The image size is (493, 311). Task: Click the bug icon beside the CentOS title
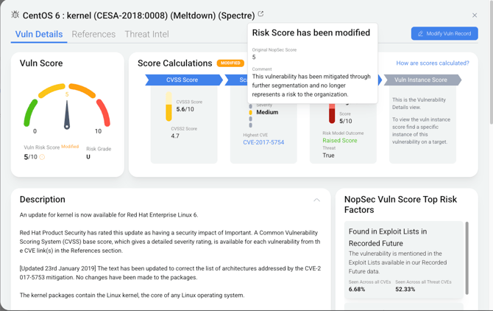click(x=15, y=15)
